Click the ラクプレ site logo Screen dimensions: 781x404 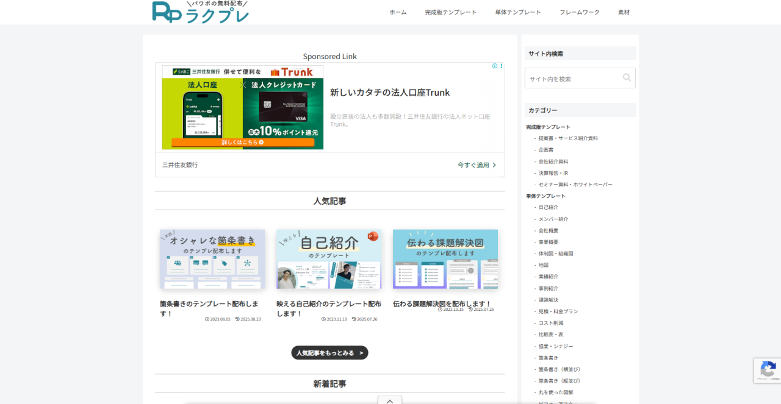point(201,12)
